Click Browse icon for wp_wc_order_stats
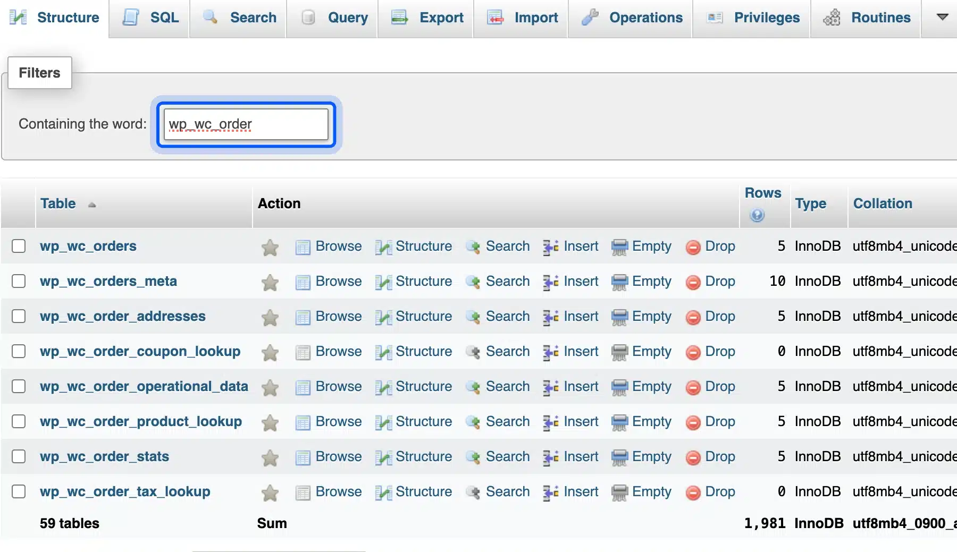Image resolution: width=957 pixels, height=552 pixels. point(303,458)
